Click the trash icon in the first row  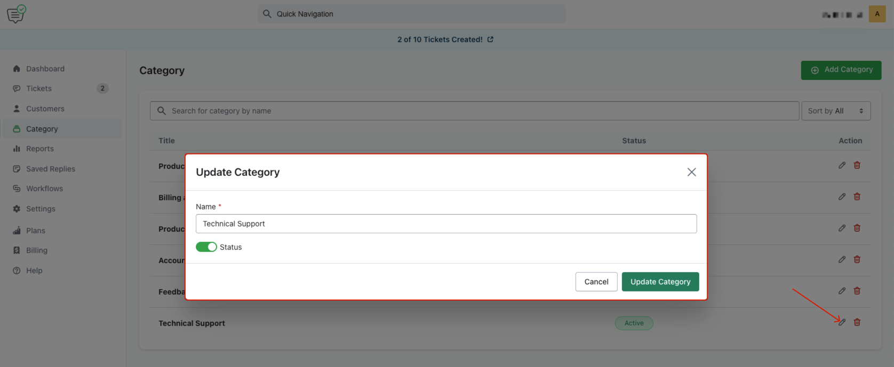857,165
